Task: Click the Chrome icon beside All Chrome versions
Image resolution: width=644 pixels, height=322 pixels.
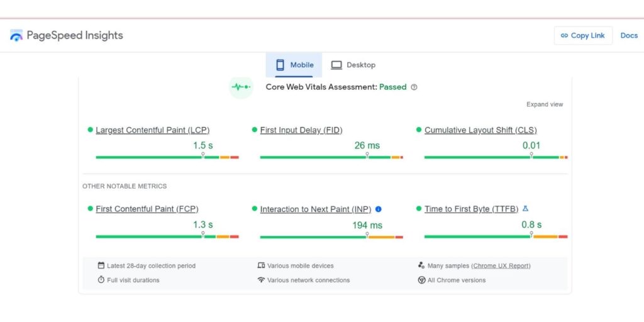Action: 421,280
